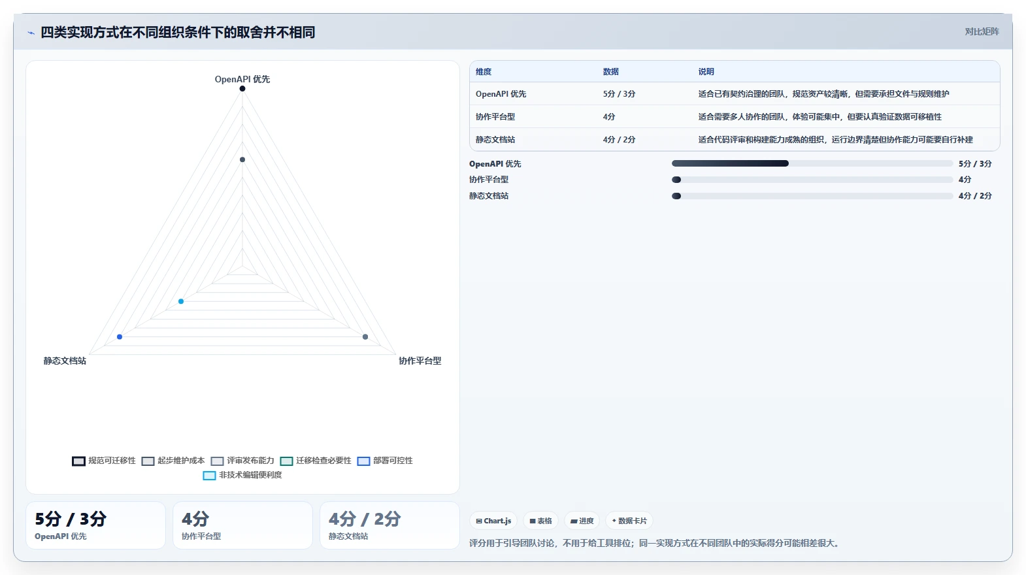
Task: Click the 数据 column header
Action: tap(611, 72)
